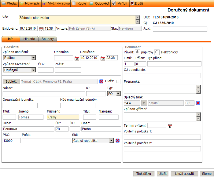The image size is (214, 177).
Task: Click the Příjmení field with Krátký
Action: point(63,117)
